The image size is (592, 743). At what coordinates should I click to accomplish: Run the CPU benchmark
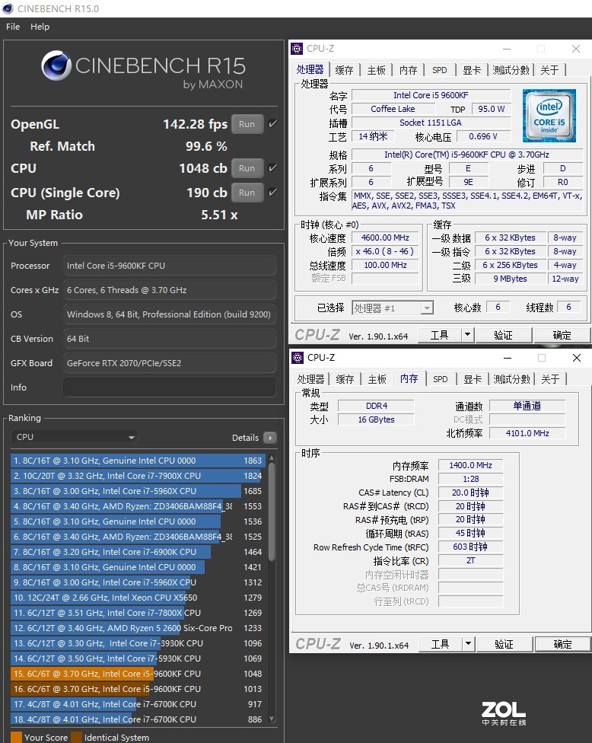pyautogui.click(x=247, y=167)
